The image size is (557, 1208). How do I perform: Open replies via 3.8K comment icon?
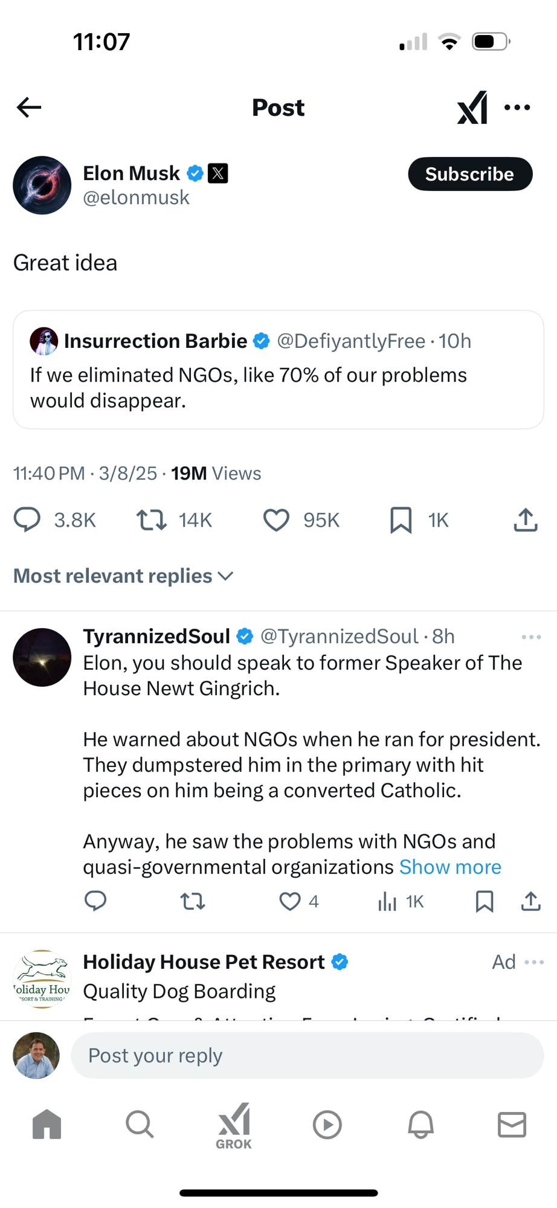click(x=27, y=520)
